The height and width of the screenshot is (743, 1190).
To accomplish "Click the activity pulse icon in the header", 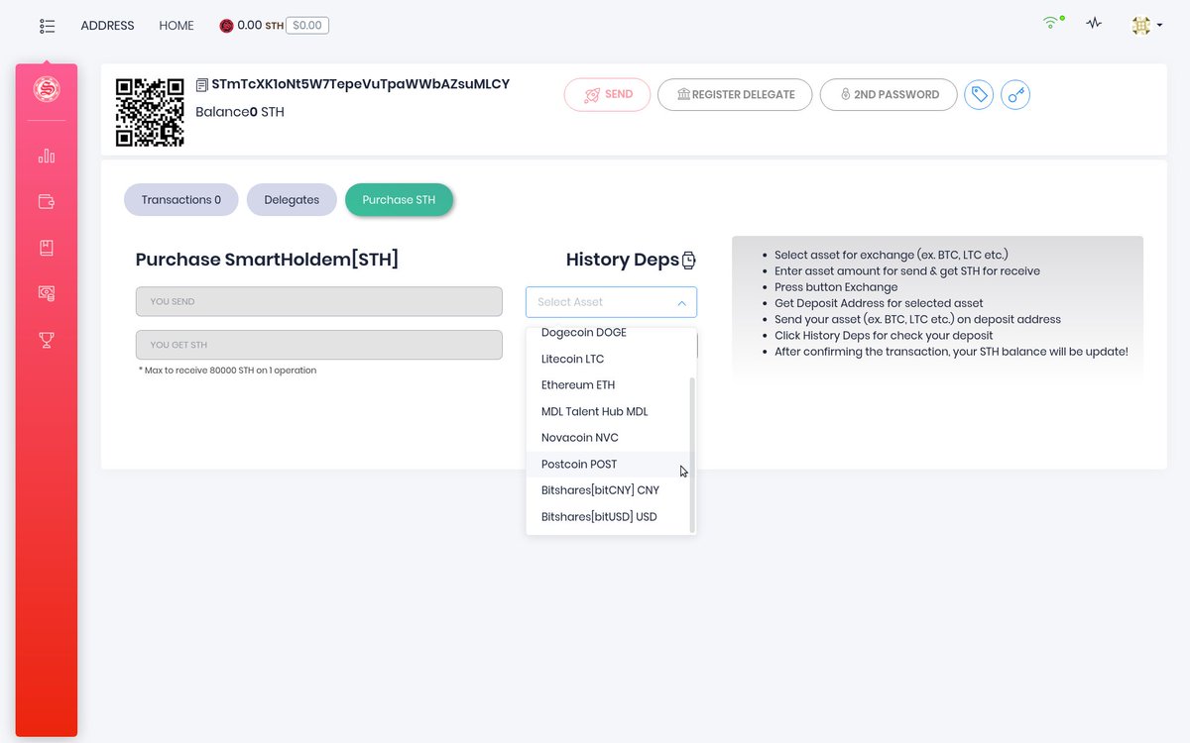I will pyautogui.click(x=1093, y=22).
